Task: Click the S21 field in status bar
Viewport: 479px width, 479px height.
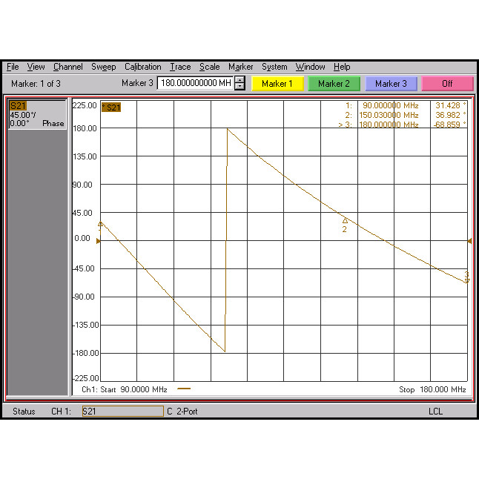Action: click(x=123, y=412)
